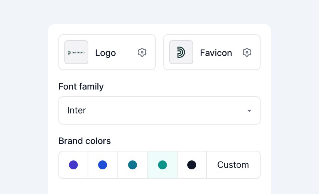Choose the dark navy black brand color
The height and width of the screenshot is (194, 319).
tap(192, 165)
